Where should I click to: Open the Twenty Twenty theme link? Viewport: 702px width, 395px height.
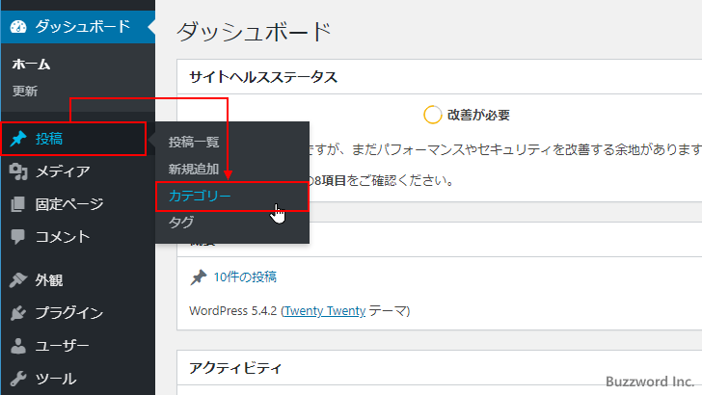pyautogui.click(x=325, y=310)
